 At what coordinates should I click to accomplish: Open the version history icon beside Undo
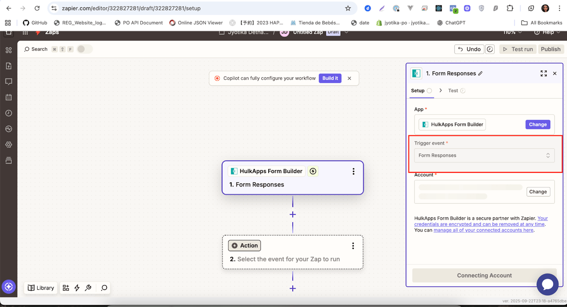[x=490, y=49]
